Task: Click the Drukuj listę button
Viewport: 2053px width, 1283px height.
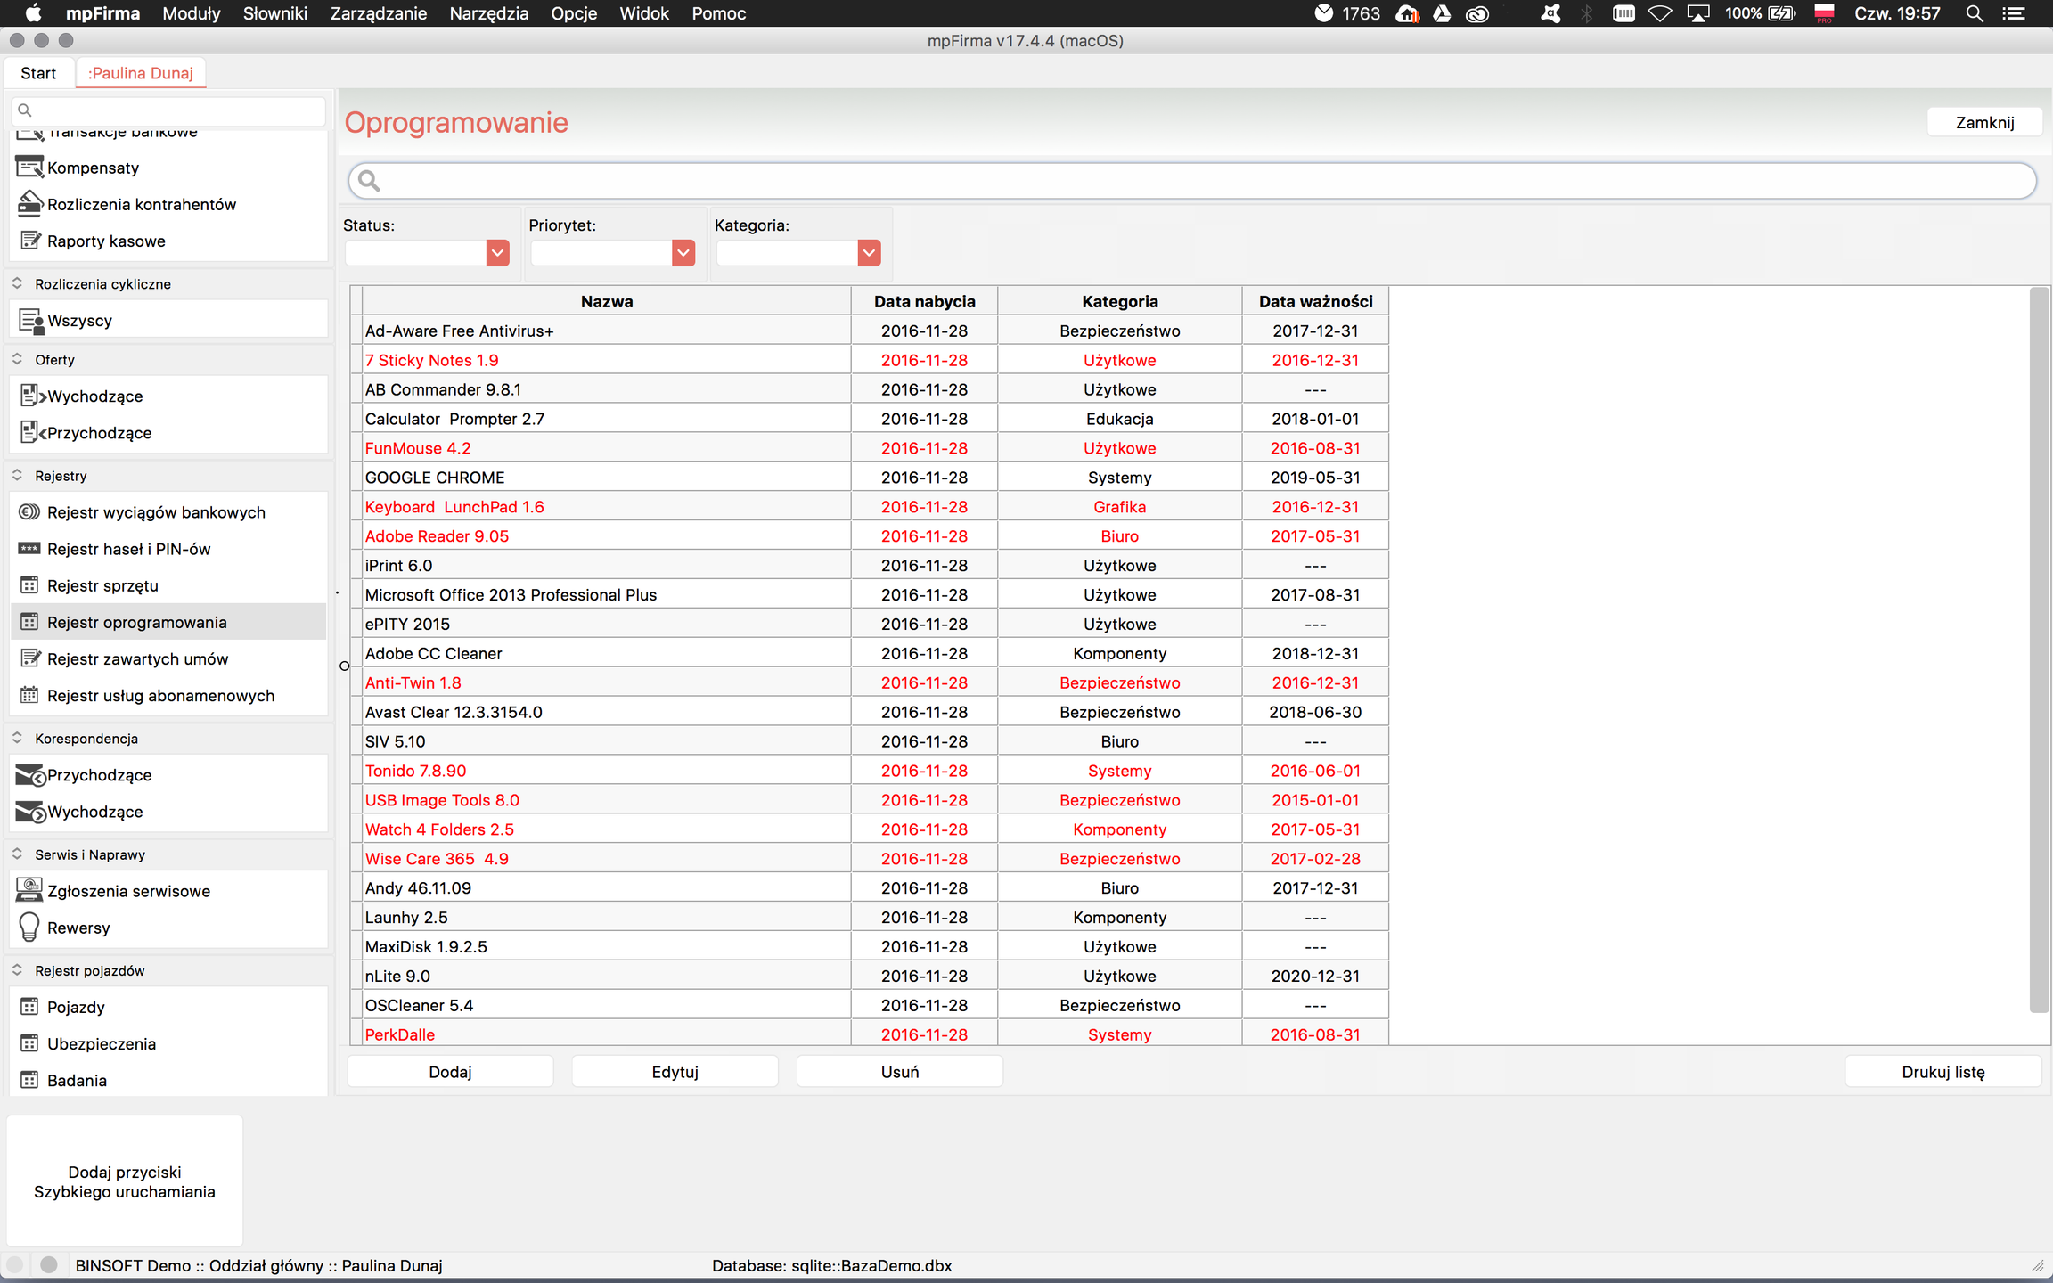Action: pyautogui.click(x=1943, y=1072)
